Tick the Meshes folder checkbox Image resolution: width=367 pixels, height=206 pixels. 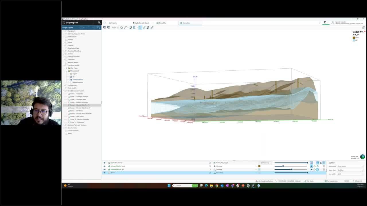pyautogui.click(x=67, y=54)
